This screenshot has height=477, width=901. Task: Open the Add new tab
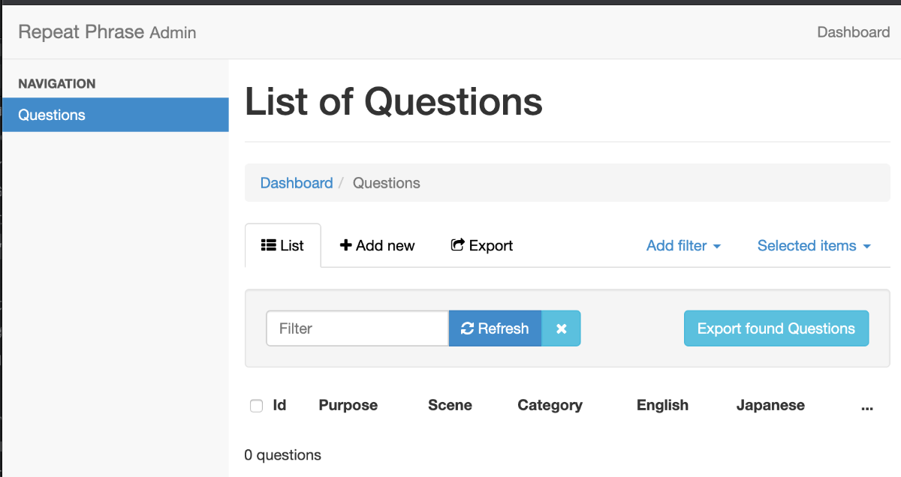click(377, 245)
